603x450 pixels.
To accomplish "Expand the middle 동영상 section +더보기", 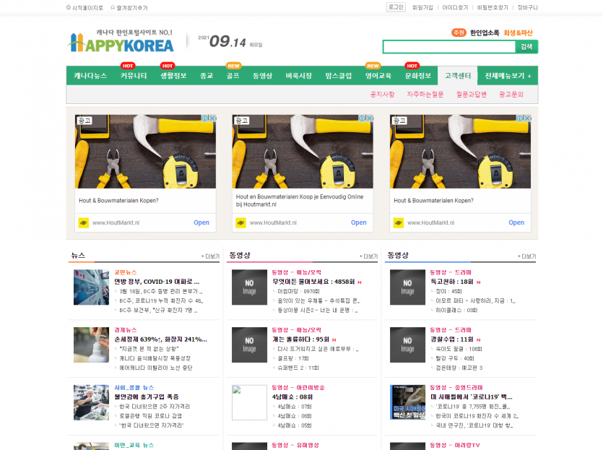I will [368, 256].
